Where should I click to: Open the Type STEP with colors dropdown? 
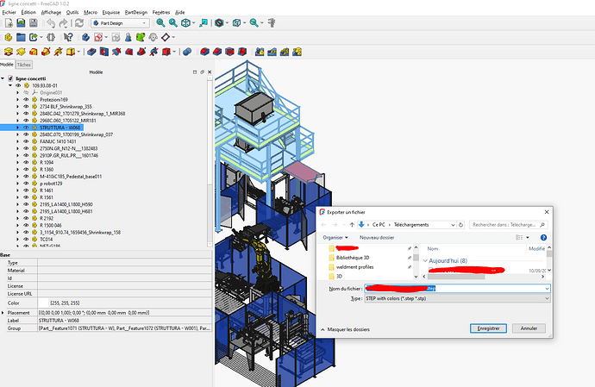[x=457, y=298]
